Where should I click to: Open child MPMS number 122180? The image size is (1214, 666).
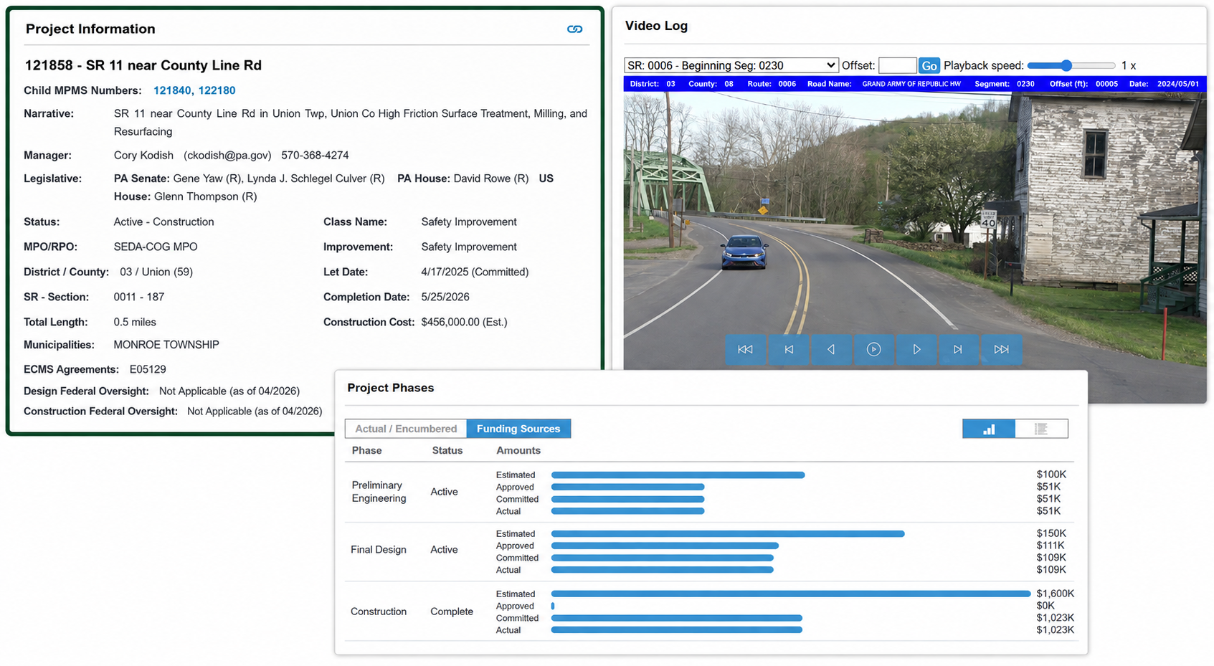tap(217, 90)
